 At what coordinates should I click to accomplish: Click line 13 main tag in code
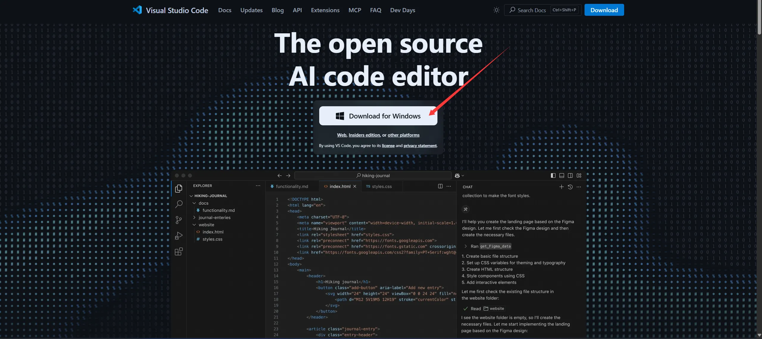pos(304,270)
